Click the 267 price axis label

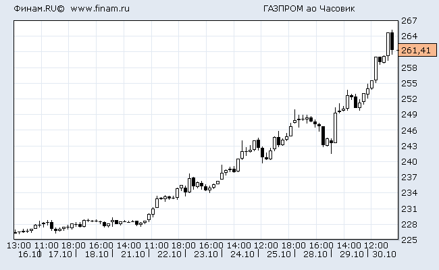click(x=409, y=21)
